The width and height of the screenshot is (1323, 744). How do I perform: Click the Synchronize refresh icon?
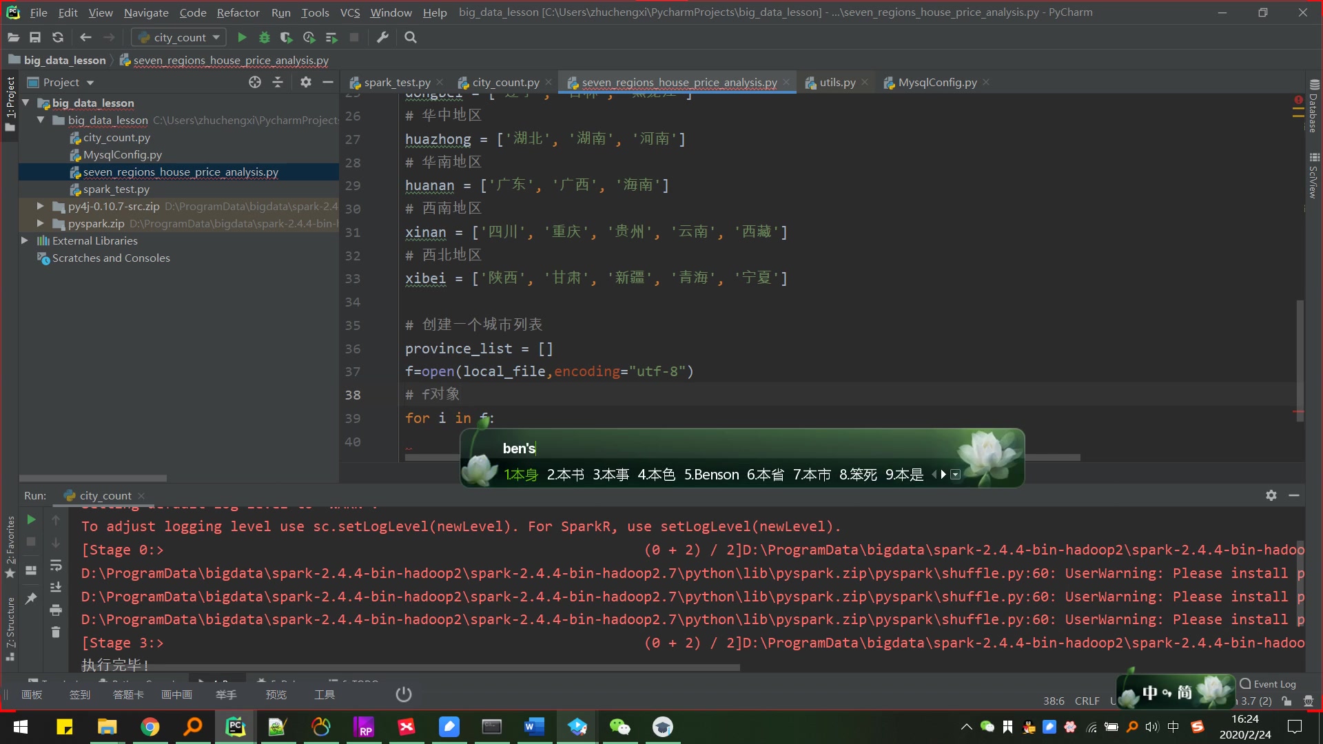click(58, 37)
